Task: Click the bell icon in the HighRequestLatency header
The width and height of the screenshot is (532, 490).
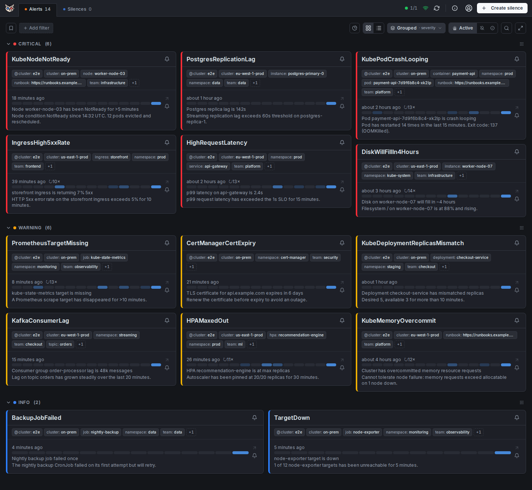Action: 342,143
